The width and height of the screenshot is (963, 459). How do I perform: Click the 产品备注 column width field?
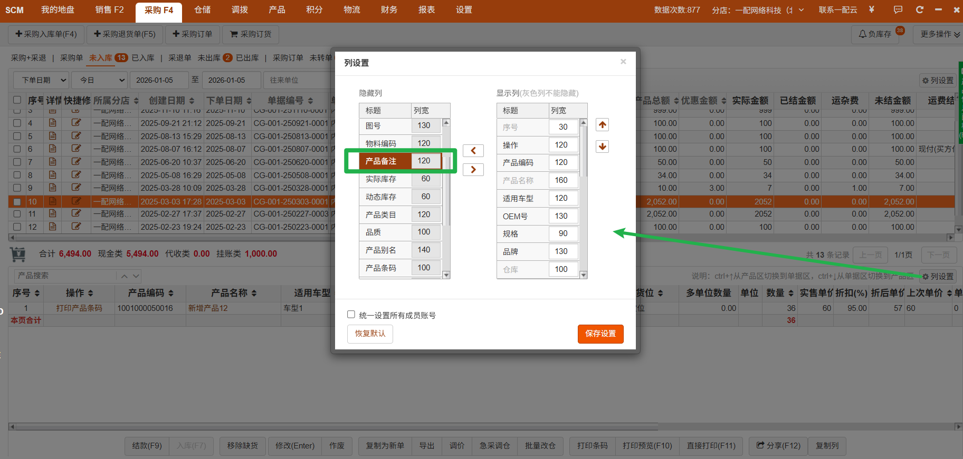pos(425,161)
